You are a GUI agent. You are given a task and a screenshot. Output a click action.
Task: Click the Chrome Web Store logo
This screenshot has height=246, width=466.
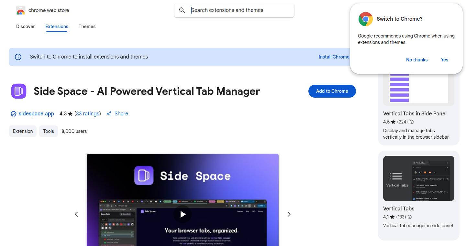coord(21,10)
